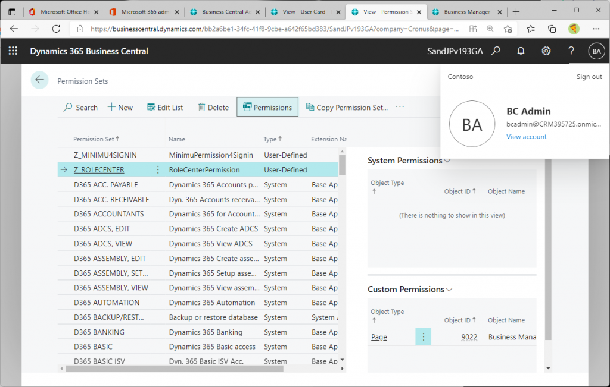
Task: Click the tab actions menu icon
Action: (x=12, y=12)
